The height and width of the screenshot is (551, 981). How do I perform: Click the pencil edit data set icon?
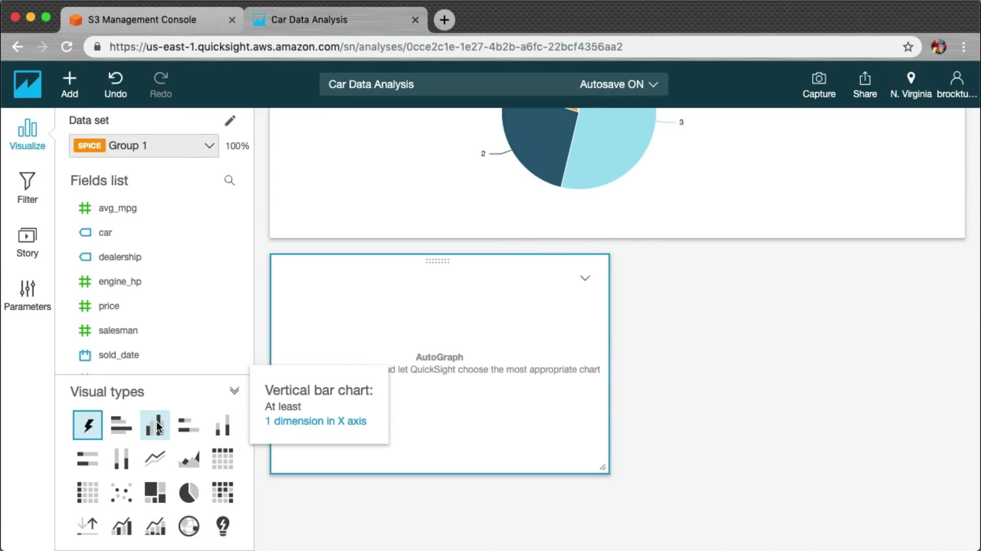(x=230, y=120)
